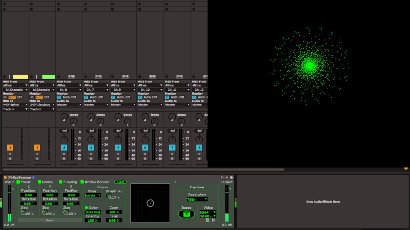This screenshot has height=230, width=410.
Task: Open the graph Mode dropdown showing points
Action: coord(93,195)
